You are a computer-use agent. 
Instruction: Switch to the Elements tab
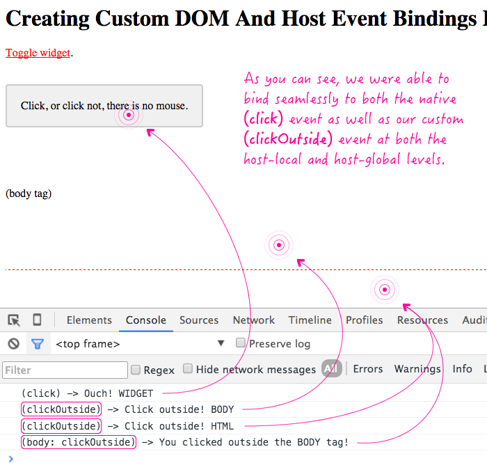click(x=89, y=320)
